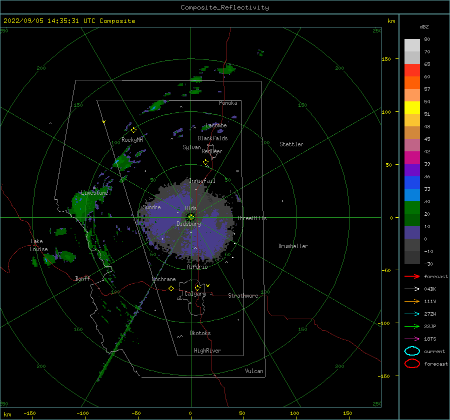This screenshot has height=420, width=450.
Task: Click the dBZ scale heading
Action: [424, 26]
